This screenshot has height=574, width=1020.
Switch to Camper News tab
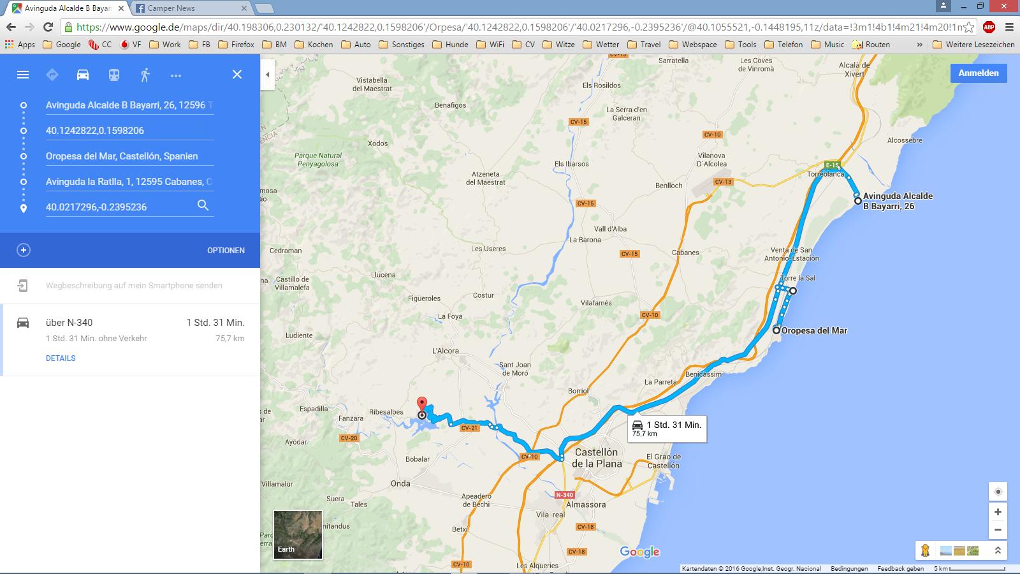click(191, 8)
